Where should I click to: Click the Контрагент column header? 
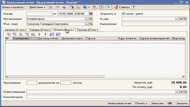pyautogui.click(x=25, y=38)
